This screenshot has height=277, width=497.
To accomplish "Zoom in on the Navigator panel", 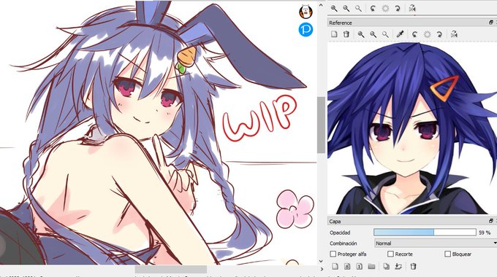I will point(334,9).
